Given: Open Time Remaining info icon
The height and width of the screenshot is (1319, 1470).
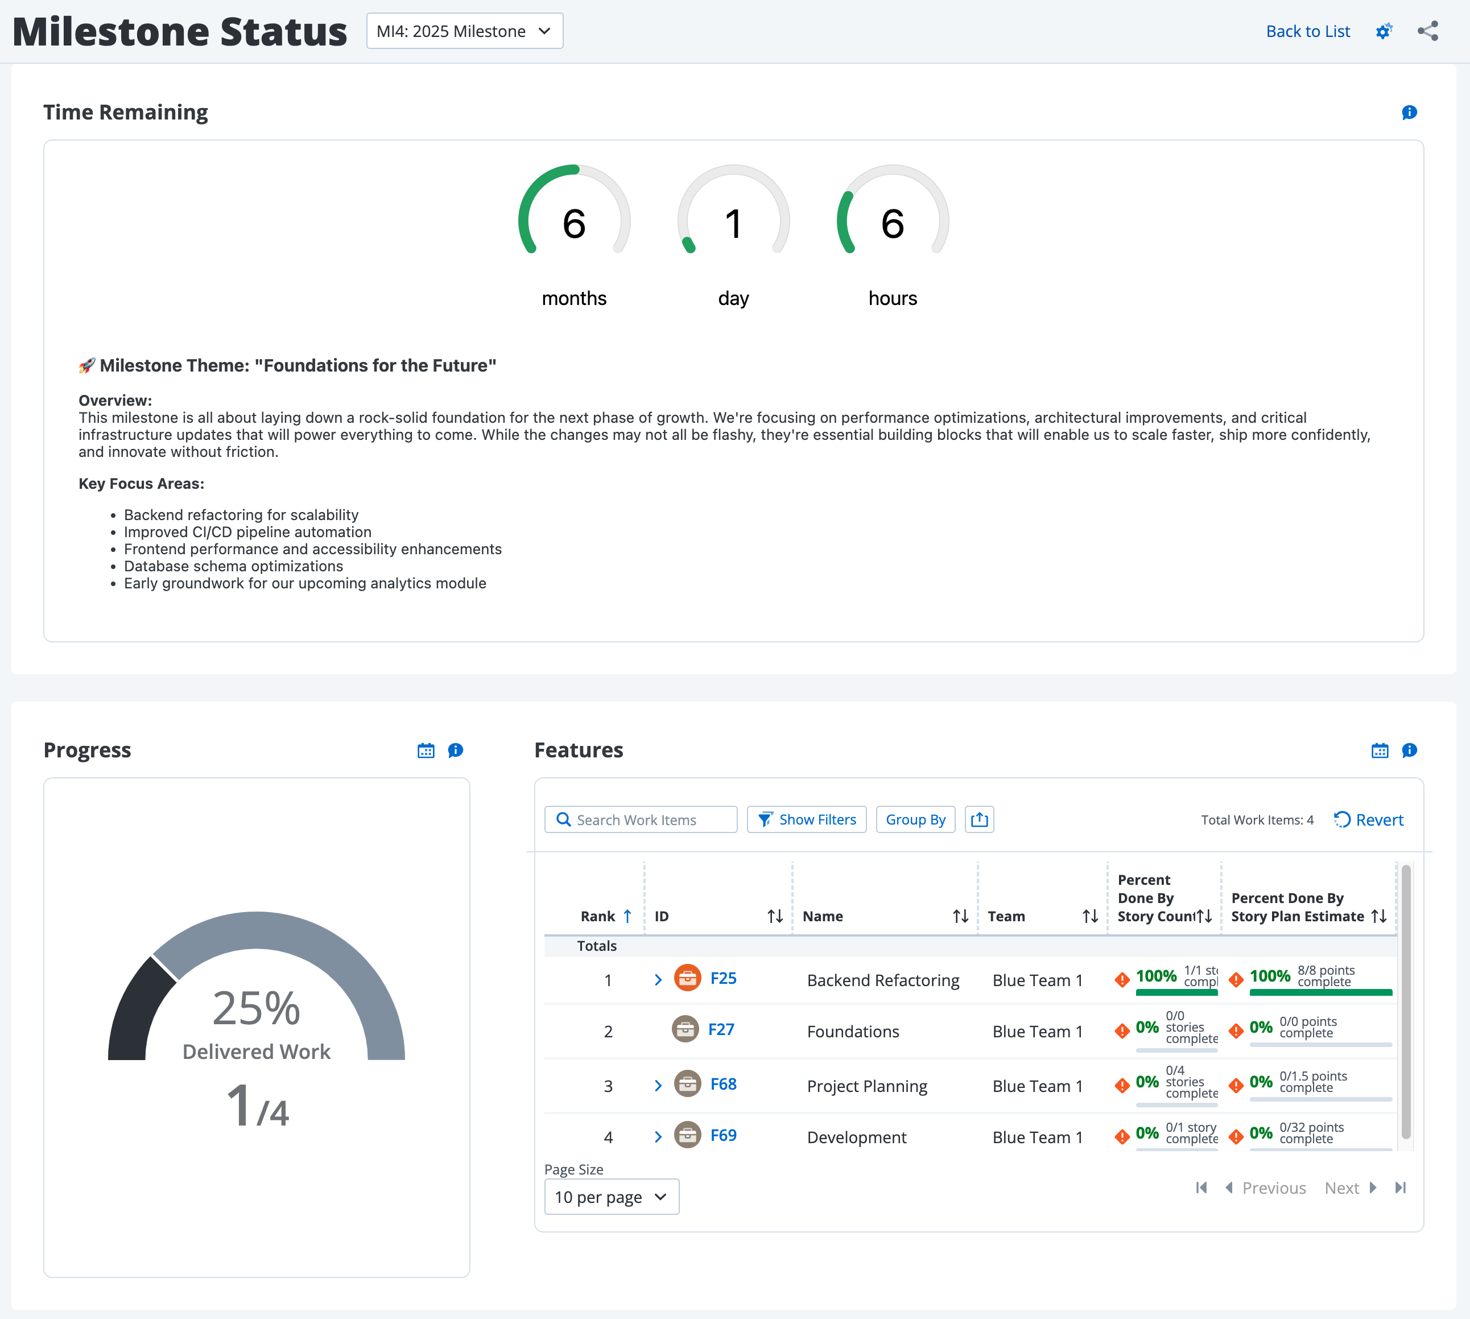Looking at the screenshot, I should 1409,112.
